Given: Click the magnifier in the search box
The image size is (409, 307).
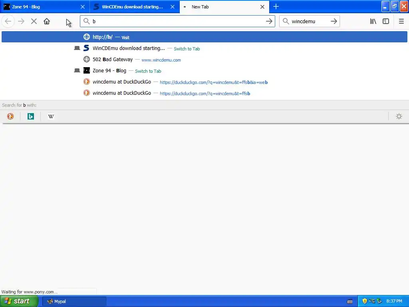Looking at the screenshot, I should click(x=286, y=21).
